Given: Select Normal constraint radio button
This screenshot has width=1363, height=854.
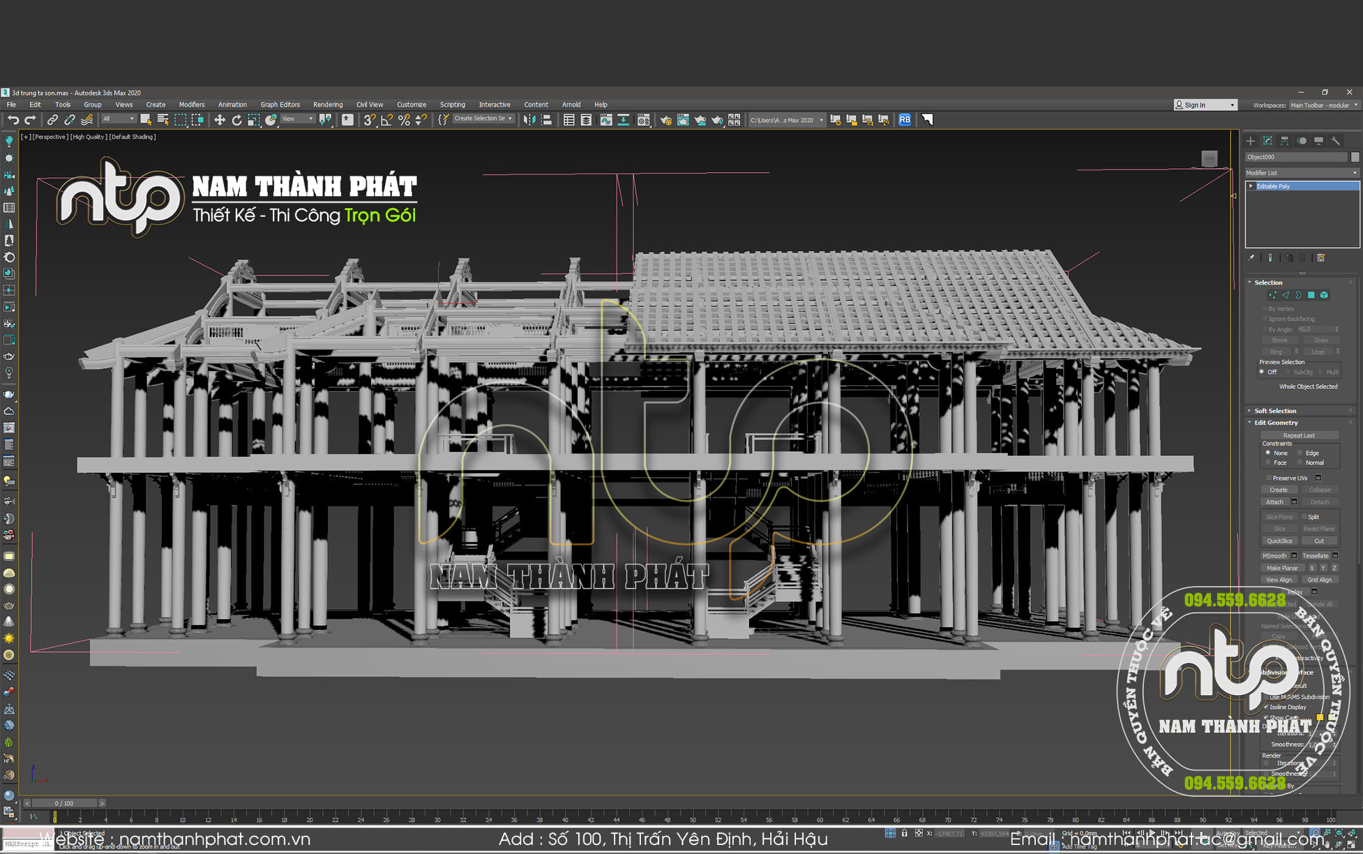Looking at the screenshot, I should coord(1300,463).
